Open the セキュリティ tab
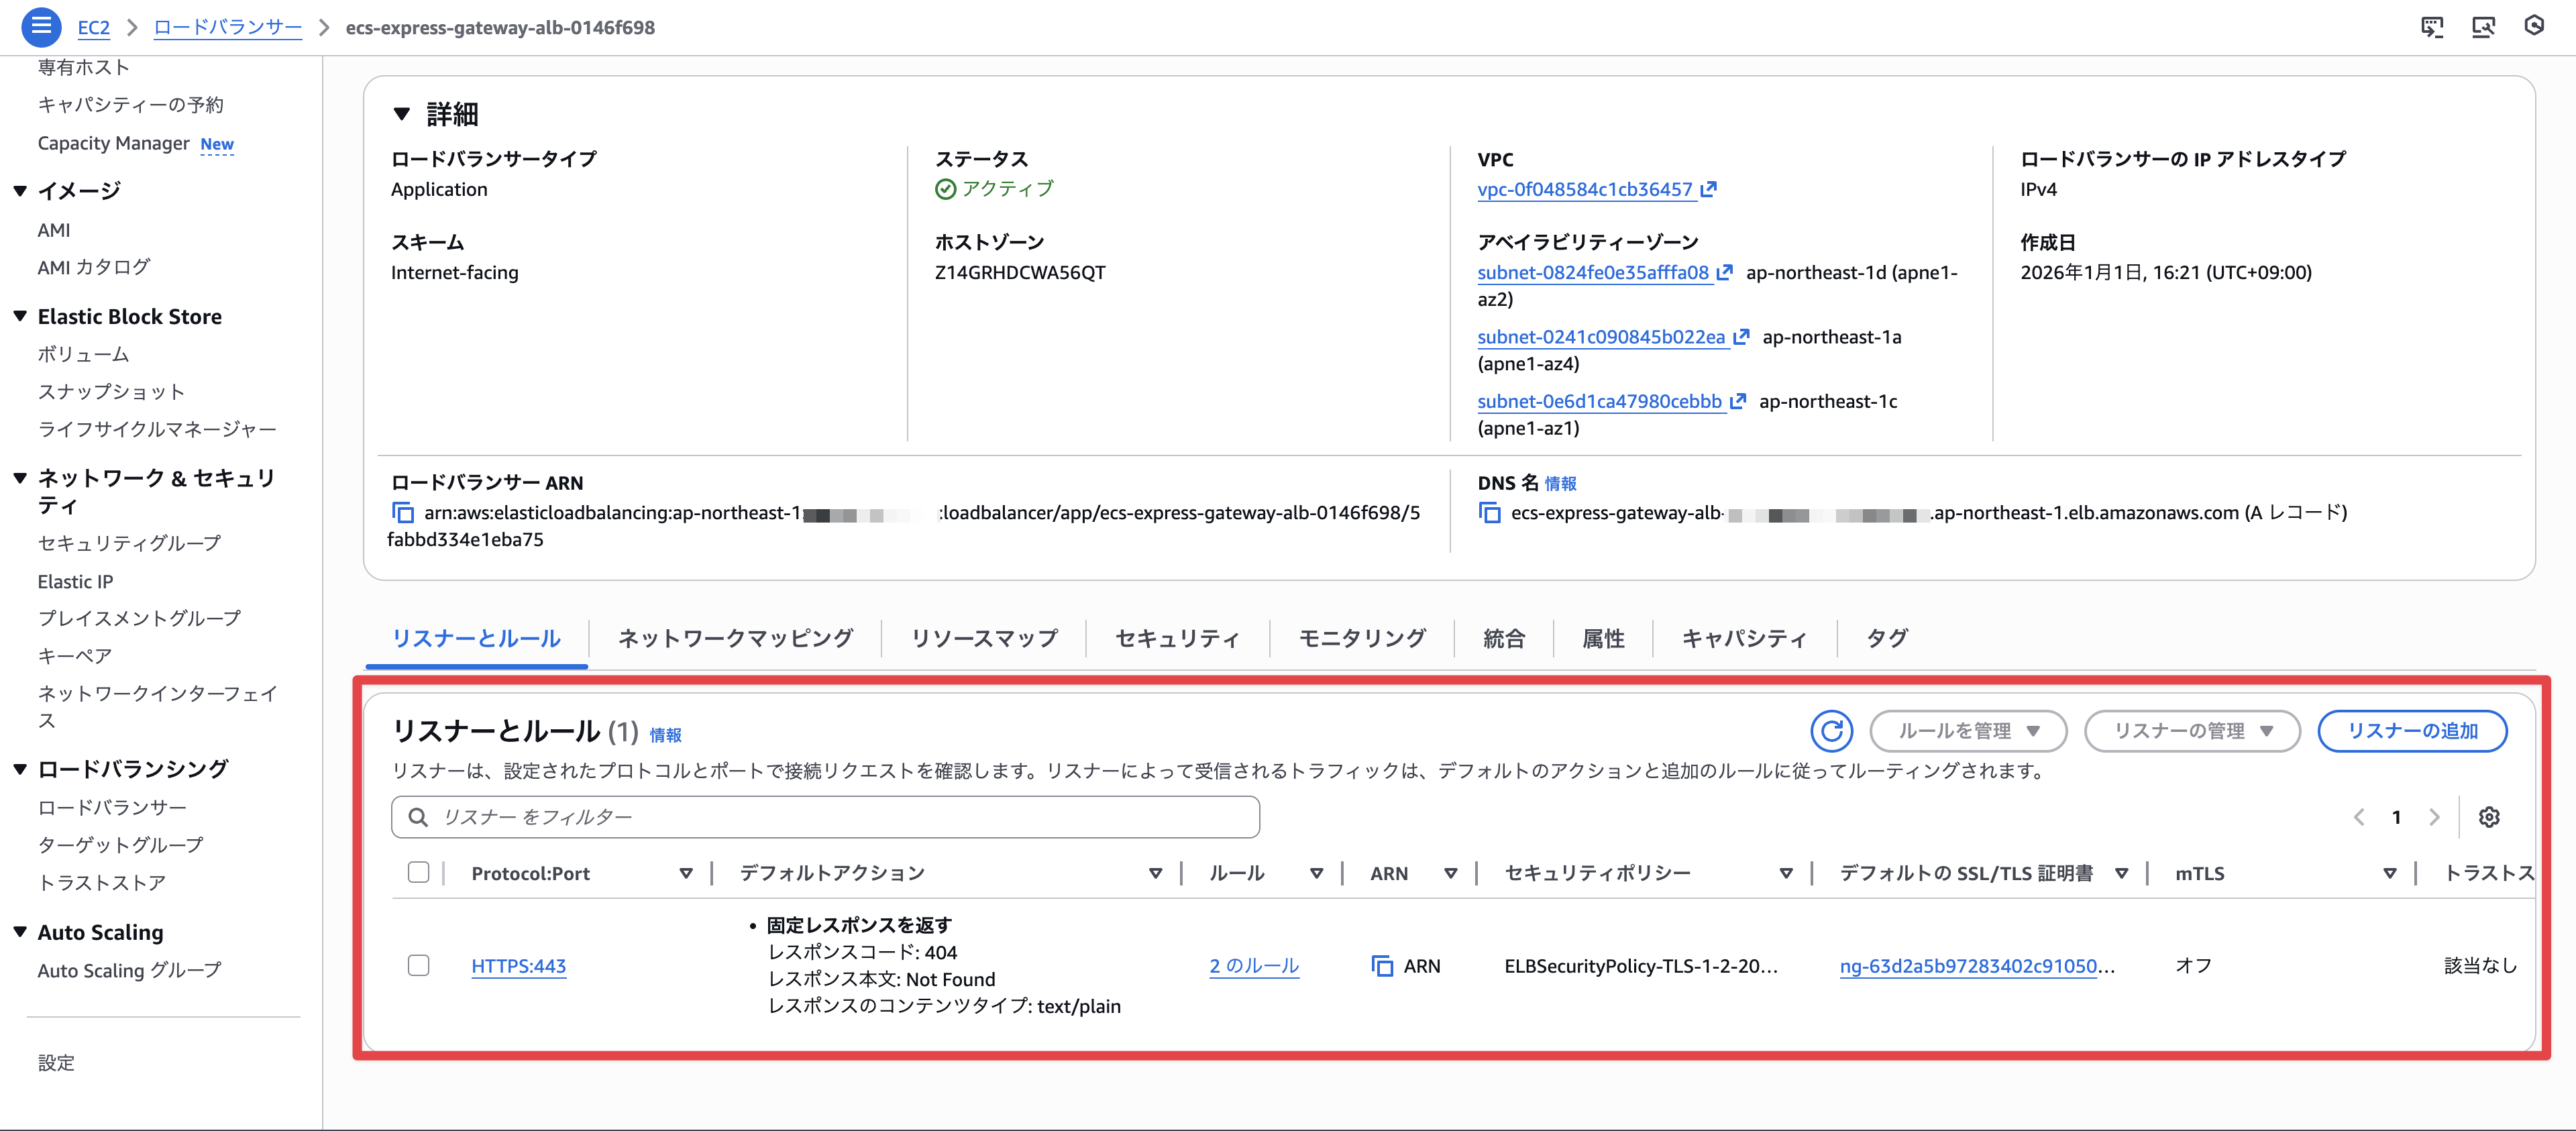 tap(1177, 638)
